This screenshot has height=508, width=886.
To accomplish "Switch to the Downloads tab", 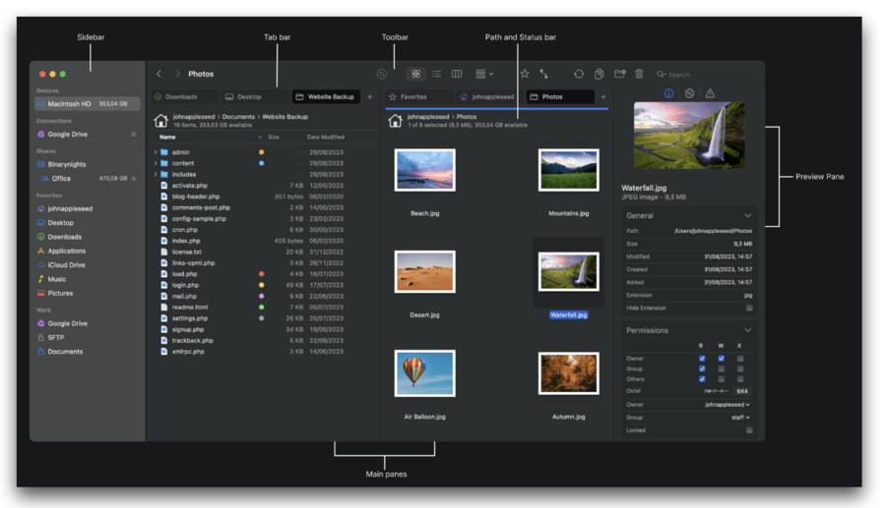I will [x=181, y=97].
